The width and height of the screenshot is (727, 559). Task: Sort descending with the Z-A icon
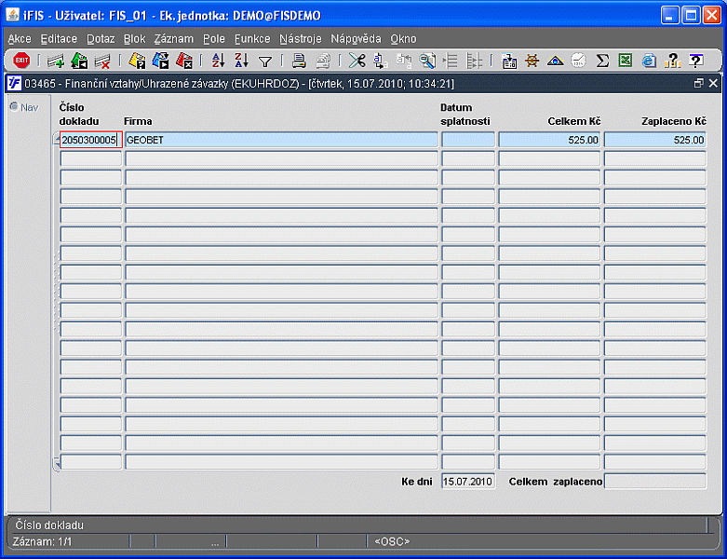tap(241, 61)
